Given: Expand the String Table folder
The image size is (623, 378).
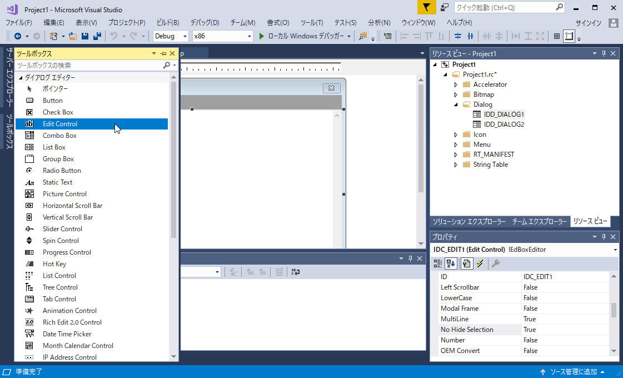Looking at the screenshot, I should [456, 165].
